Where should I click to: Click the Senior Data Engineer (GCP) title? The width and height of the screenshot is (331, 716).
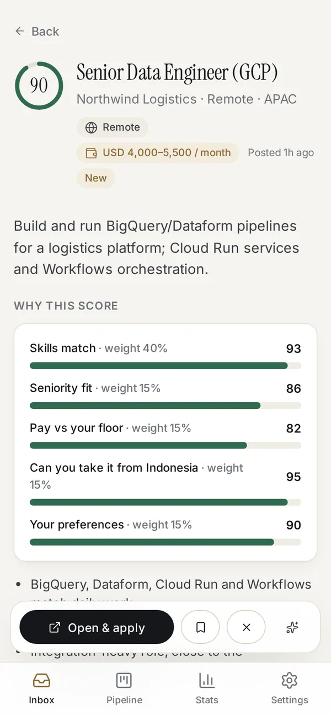coord(177,73)
